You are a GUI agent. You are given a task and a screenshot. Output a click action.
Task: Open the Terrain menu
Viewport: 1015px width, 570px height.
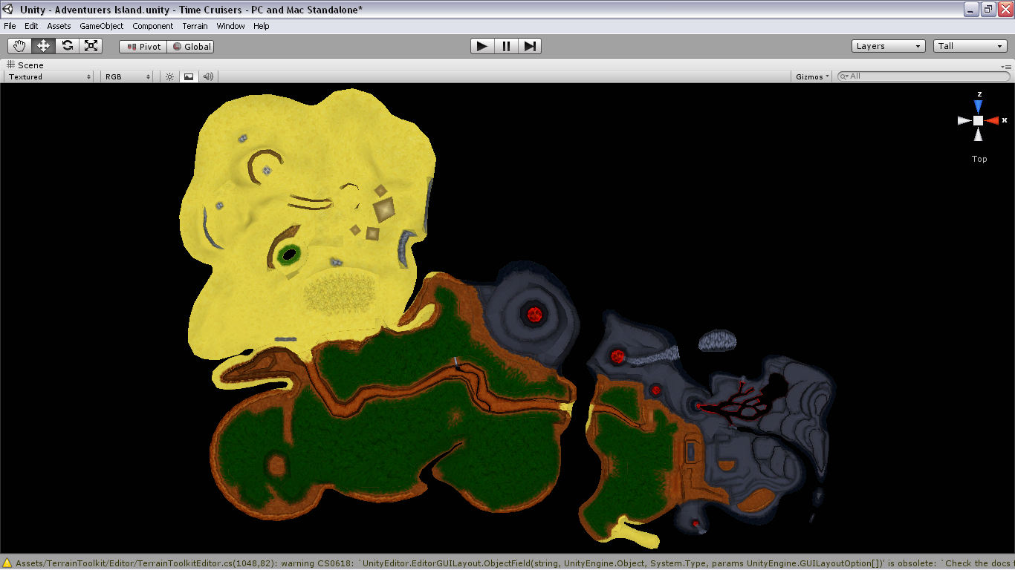tap(195, 26)
